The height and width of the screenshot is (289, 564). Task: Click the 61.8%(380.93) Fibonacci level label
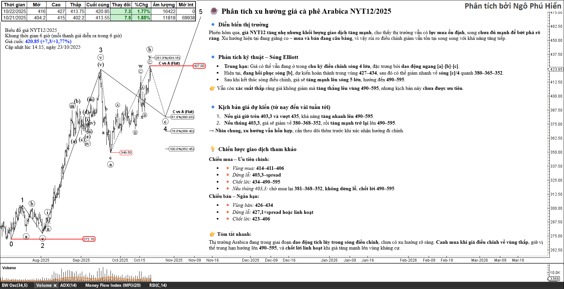182,117
